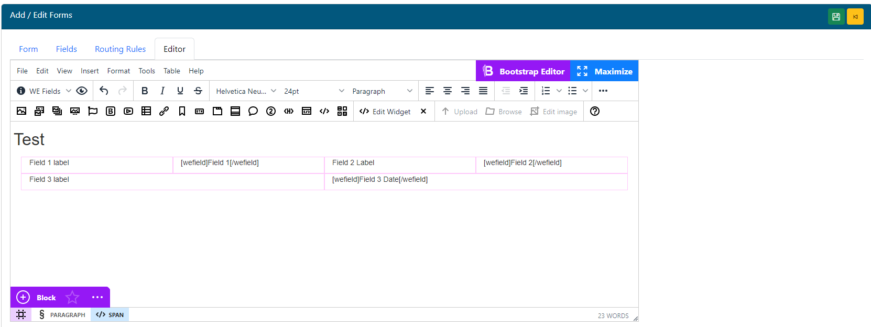Favorite the block with the star icon

[x=72, y=297]
